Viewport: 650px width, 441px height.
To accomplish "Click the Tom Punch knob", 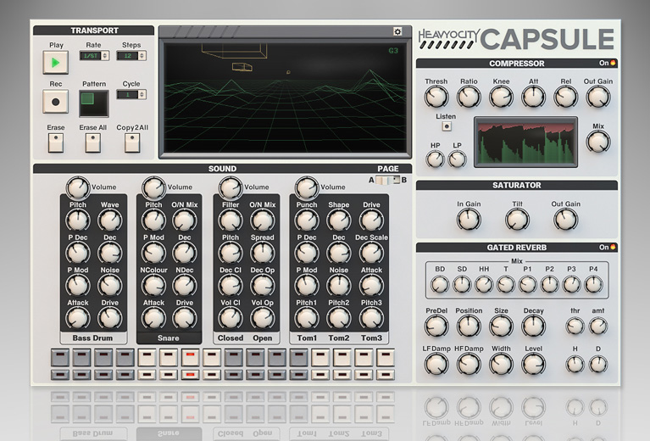I will tap(307, 220).
